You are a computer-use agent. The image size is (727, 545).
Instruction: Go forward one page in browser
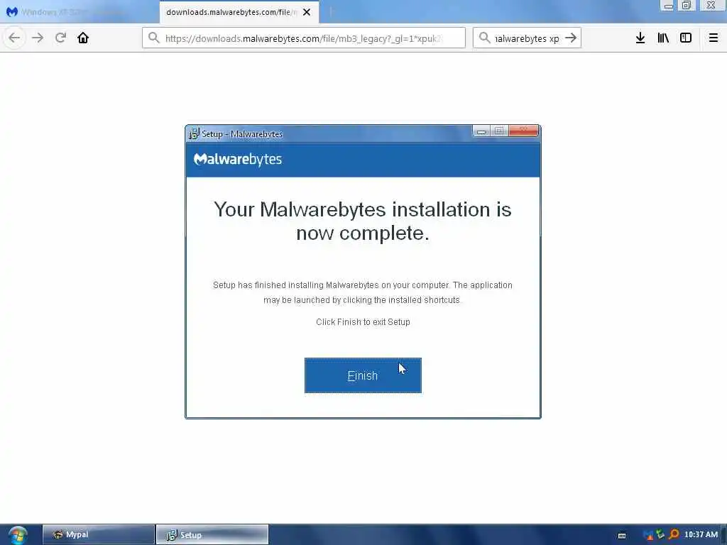coord(38,38)
